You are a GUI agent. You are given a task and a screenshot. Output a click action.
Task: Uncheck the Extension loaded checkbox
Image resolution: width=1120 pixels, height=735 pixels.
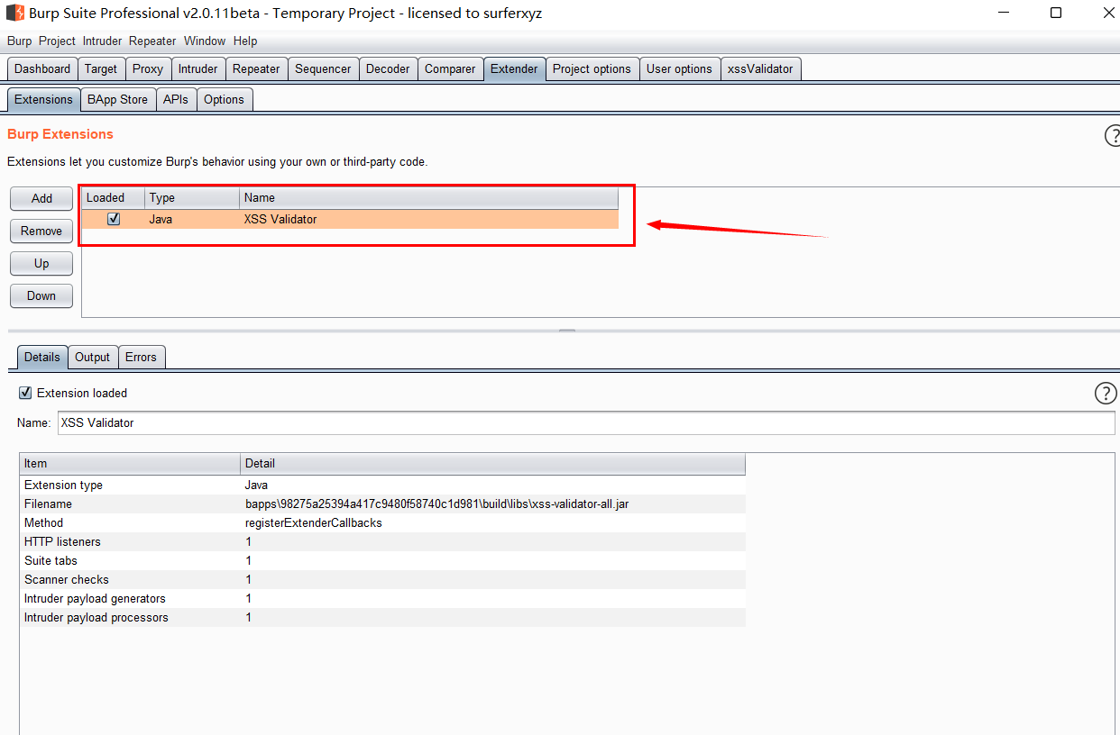[x=25, y=393]
